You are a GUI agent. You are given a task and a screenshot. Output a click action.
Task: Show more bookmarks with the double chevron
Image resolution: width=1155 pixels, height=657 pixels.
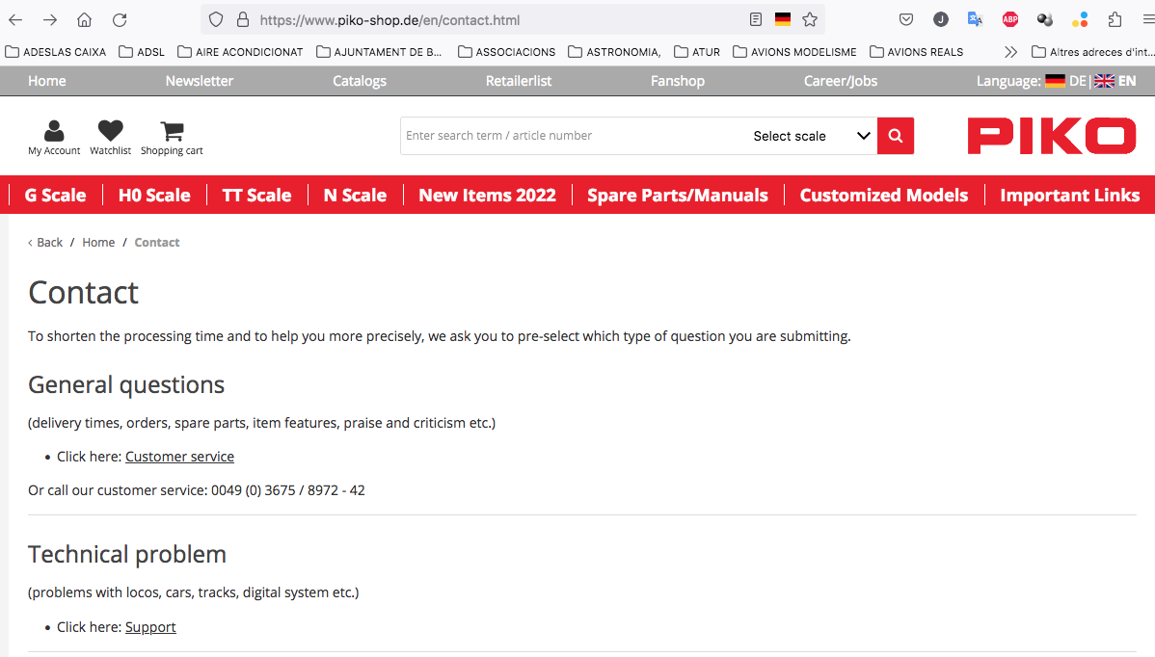tap(1010, 52)
